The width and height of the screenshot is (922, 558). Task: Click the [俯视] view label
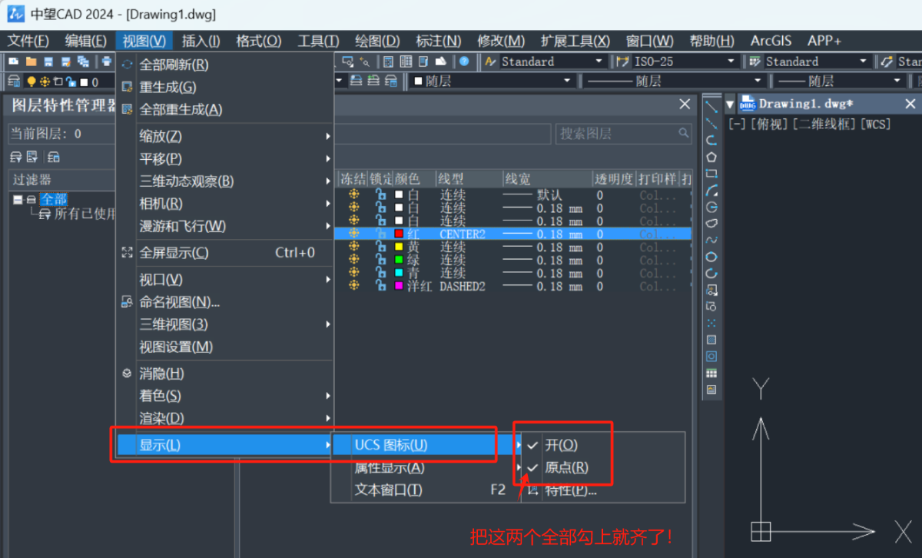[767, 124]
